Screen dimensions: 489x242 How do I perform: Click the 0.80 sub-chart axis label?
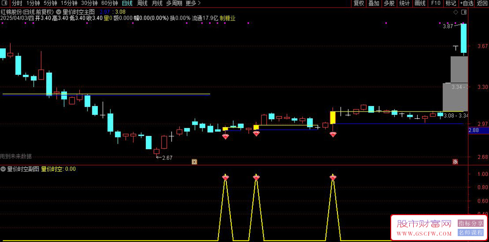point(483,187)
